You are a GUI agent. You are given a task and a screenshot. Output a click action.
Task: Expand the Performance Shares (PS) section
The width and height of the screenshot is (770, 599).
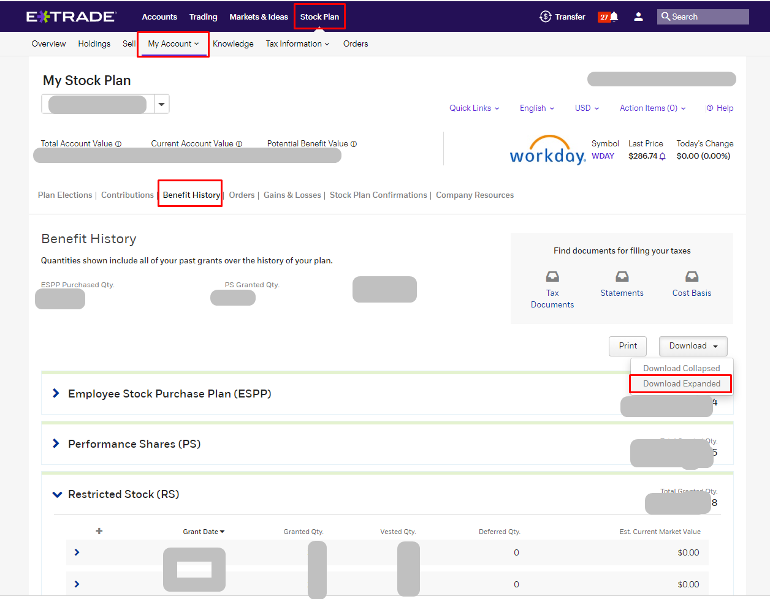point(56,443)
